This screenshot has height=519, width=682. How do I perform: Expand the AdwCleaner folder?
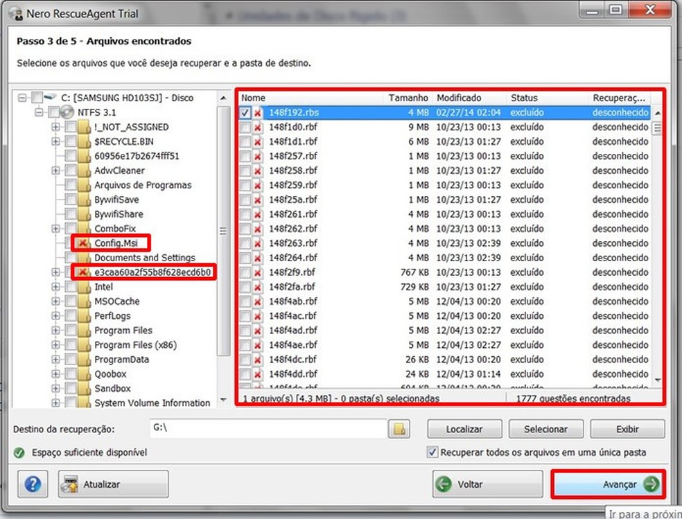pyautogui.click(x=55, y=171)
